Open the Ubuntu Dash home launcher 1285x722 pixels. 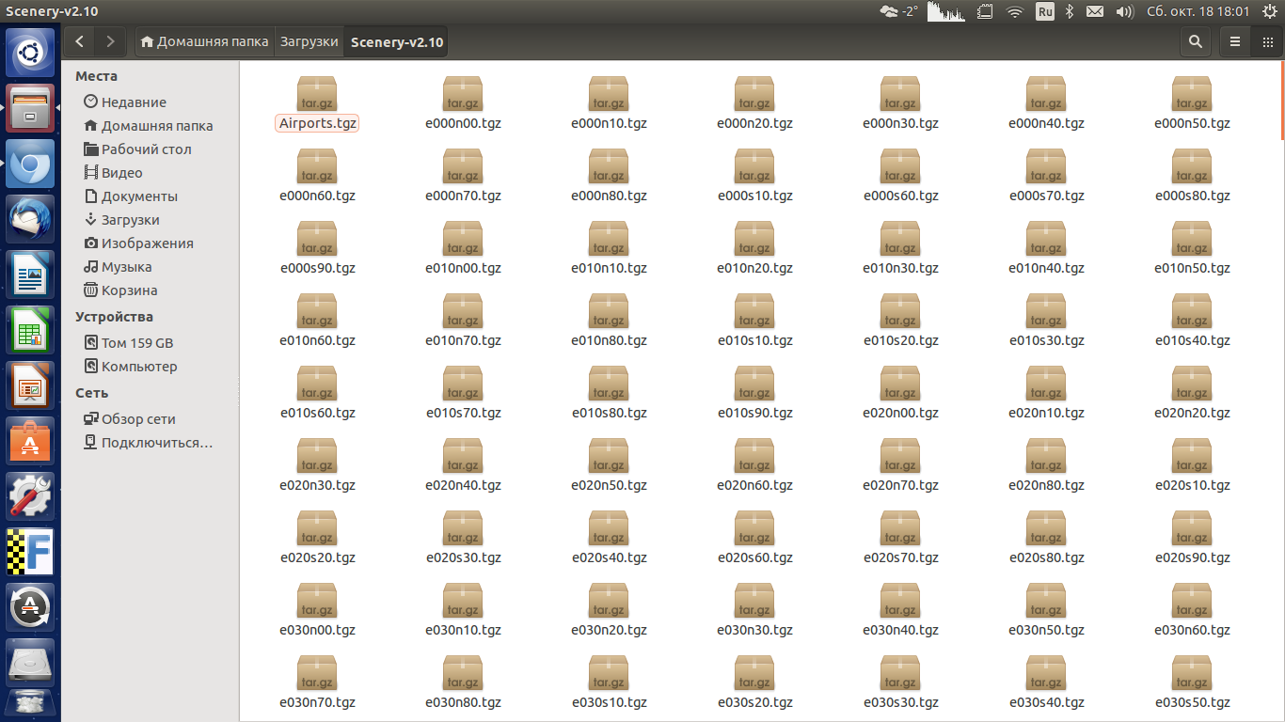(31, 54)
